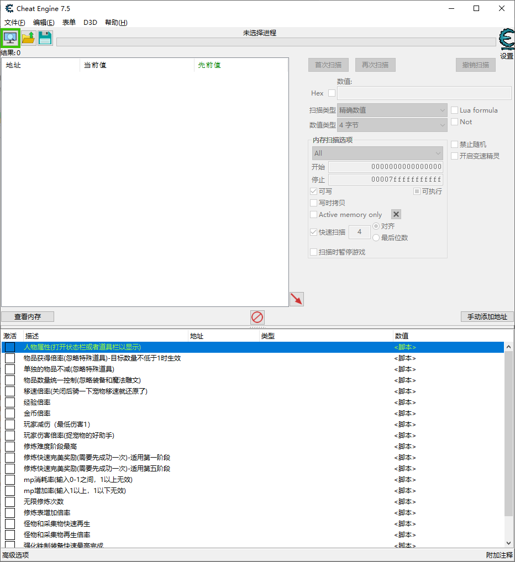Image resolution: width=515 pixels, height=562 pixels.
Task: Click the 手动添加地址 button
Action: point(487,316)
